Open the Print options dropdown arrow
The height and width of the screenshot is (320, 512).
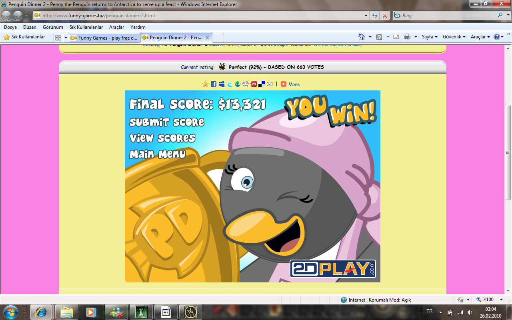(416, 37)
